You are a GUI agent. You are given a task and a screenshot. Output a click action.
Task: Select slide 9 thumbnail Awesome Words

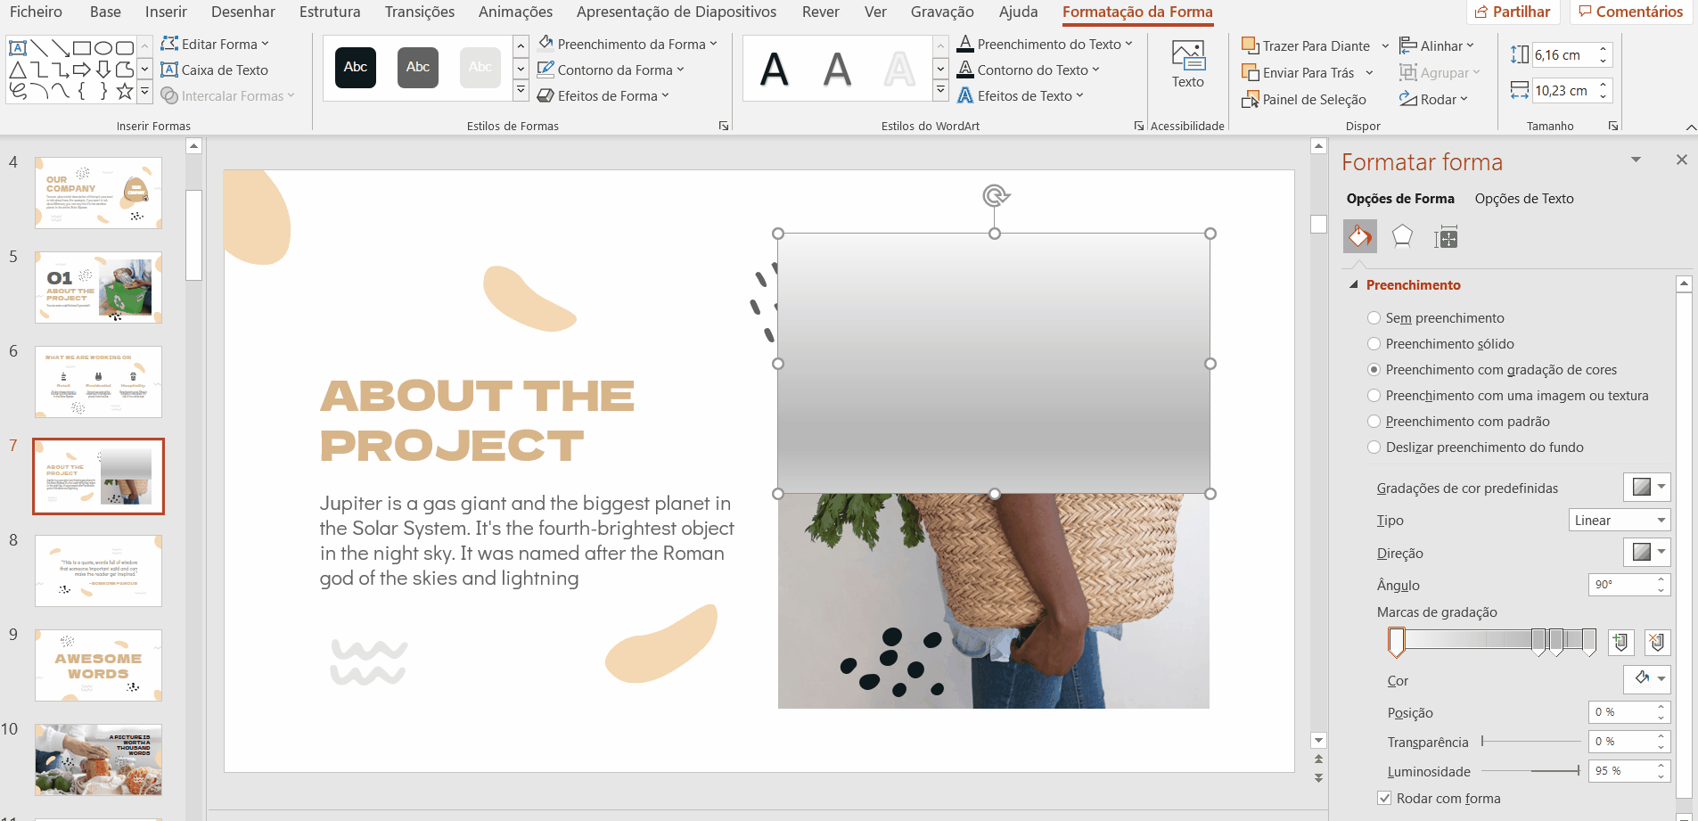click(x=99, y=665)
